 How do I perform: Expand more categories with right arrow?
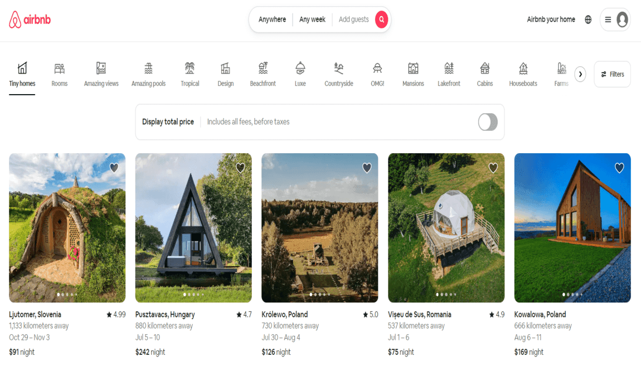[x=580, y=74]
